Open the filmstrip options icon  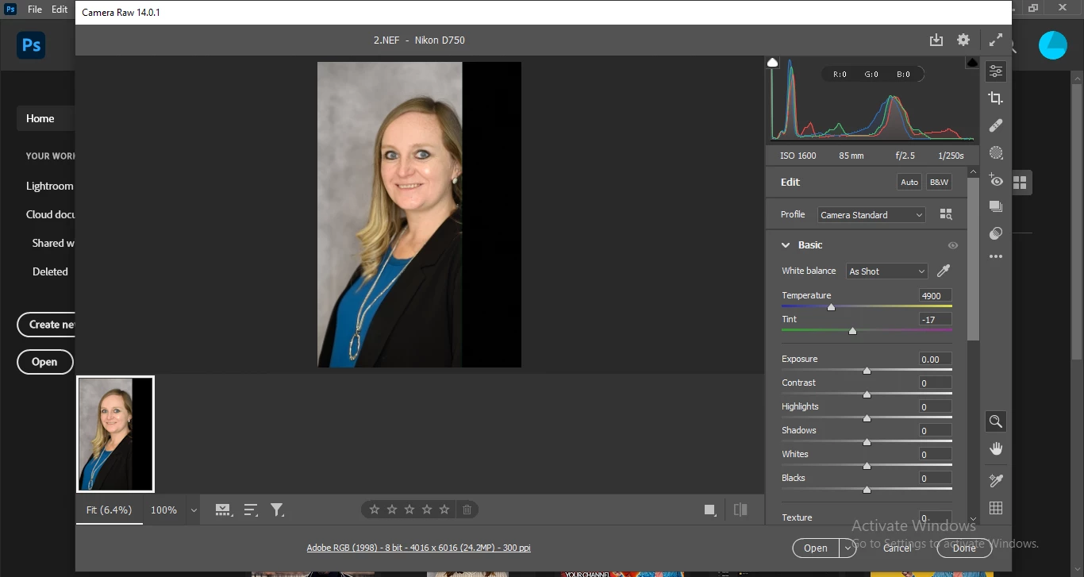[x=224, y=510]
